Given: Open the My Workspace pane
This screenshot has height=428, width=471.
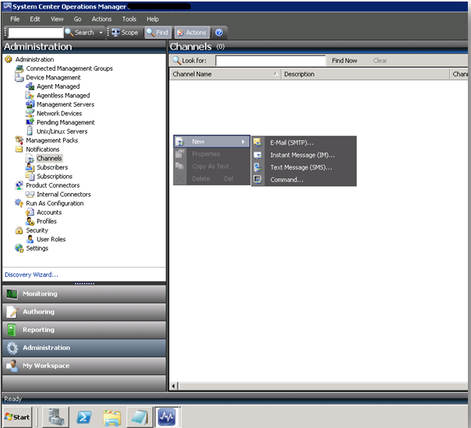Looking at the screenshot, I should (x=84, y=366).
